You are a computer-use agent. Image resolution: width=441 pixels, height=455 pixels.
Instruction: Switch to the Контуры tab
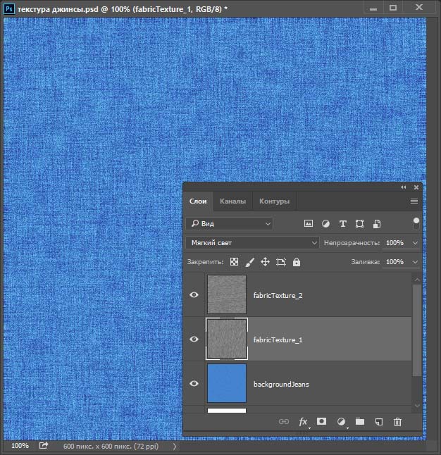274,201
